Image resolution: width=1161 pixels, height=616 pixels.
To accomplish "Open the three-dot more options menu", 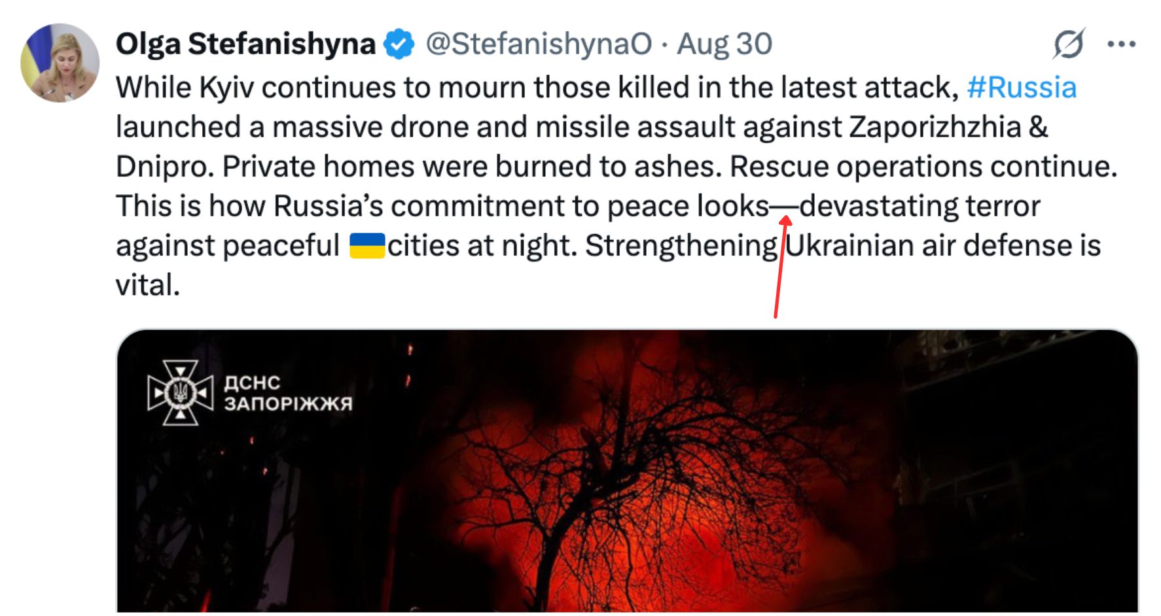I will [1120, 44].
